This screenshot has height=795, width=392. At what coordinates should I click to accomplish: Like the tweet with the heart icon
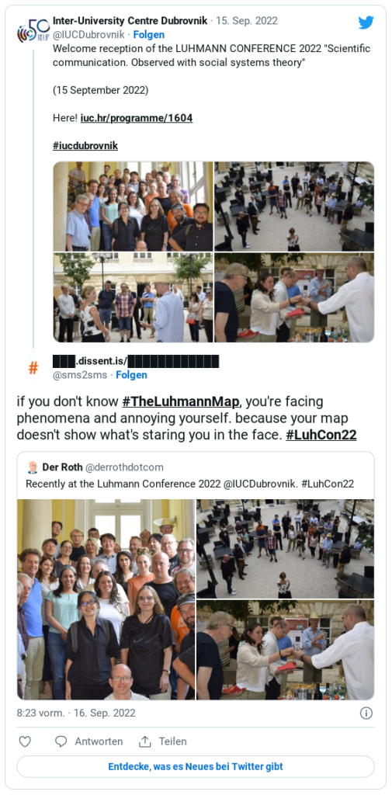coord(25,741)
